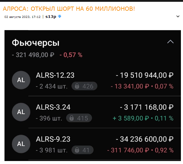Click the blue diamond badge beside s13p
The image size is (183, 164).
point(60,16)
